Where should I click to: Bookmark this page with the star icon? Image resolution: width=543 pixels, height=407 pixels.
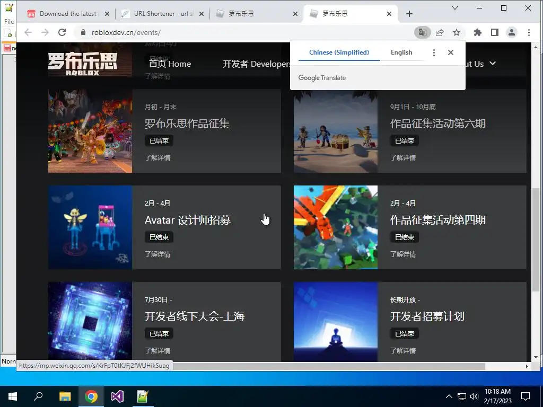point(457,32)
